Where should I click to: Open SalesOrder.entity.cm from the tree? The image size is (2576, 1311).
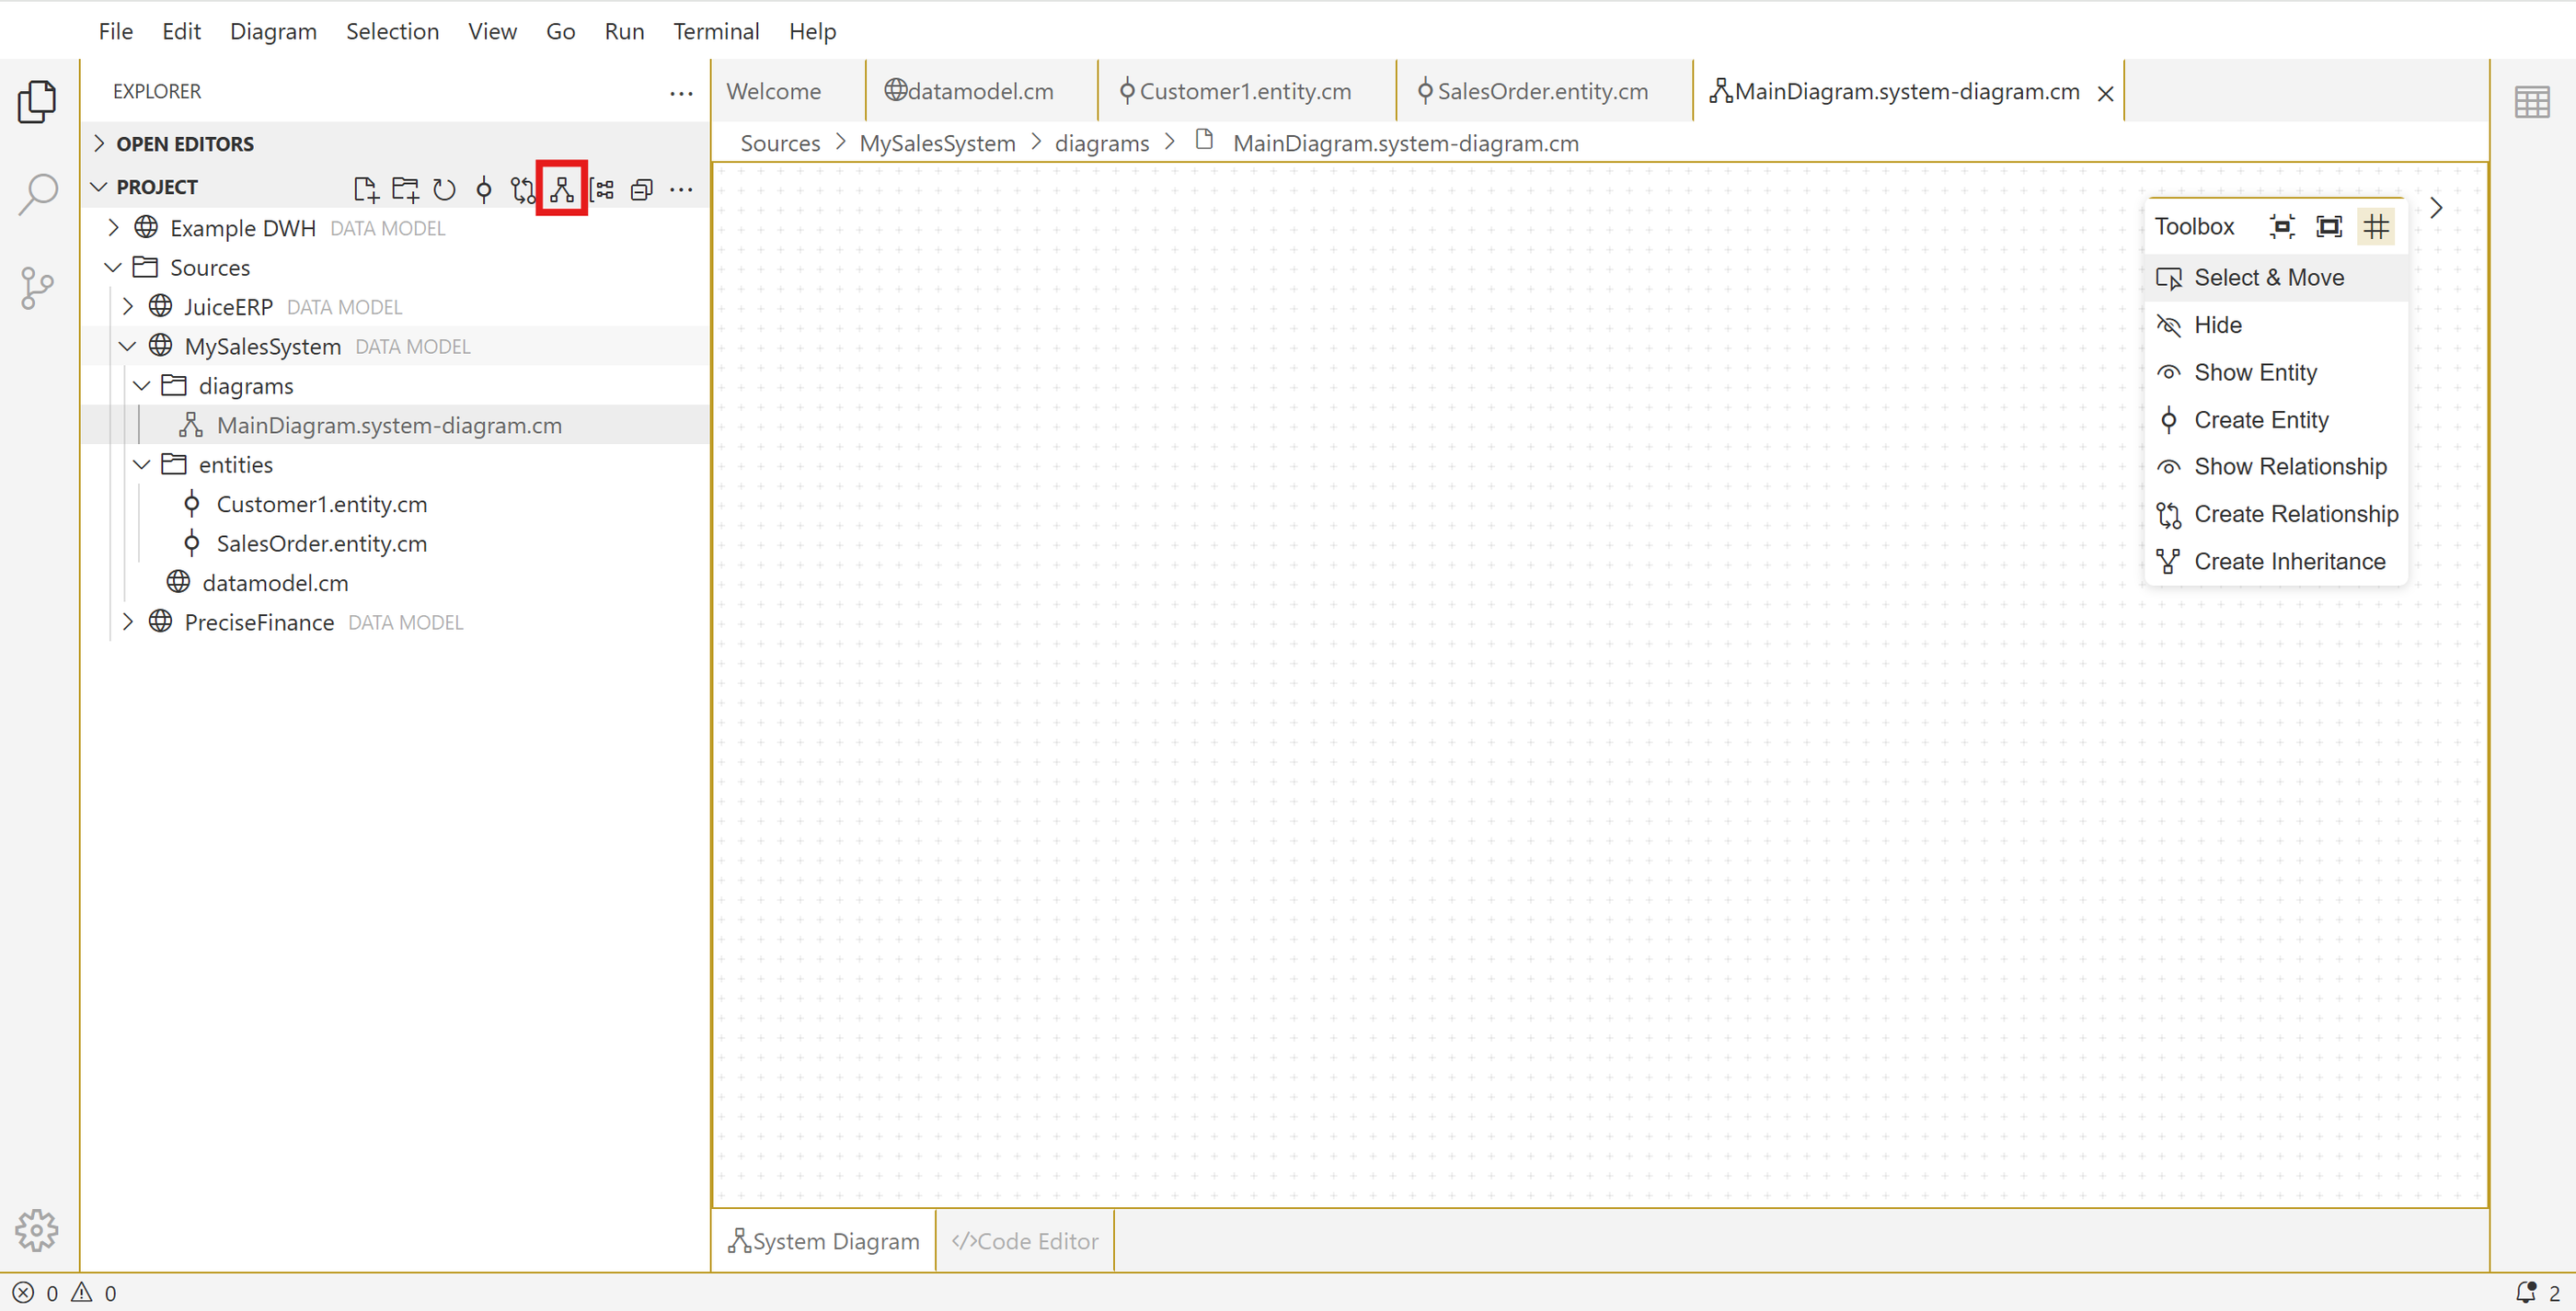321,543
